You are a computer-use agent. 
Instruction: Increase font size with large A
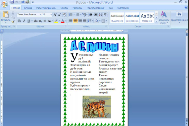(55, 15)
